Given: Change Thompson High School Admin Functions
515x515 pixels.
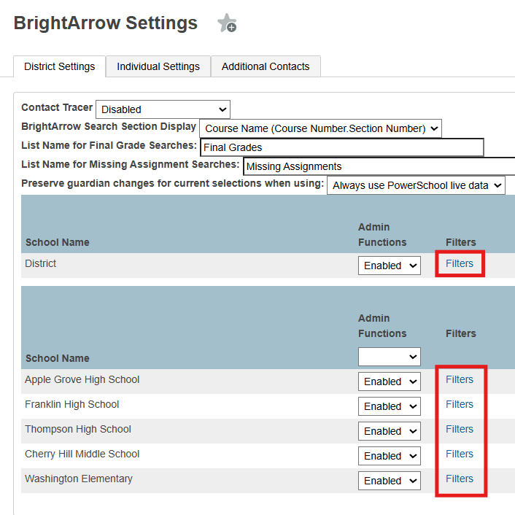Looking at the screenshot, I should coord(390,431).
